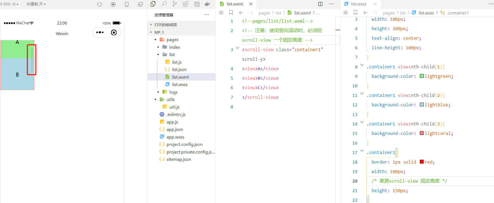Go back using arrow in list.wxss editor
This screenshot has width=494, height=203.
366,13
